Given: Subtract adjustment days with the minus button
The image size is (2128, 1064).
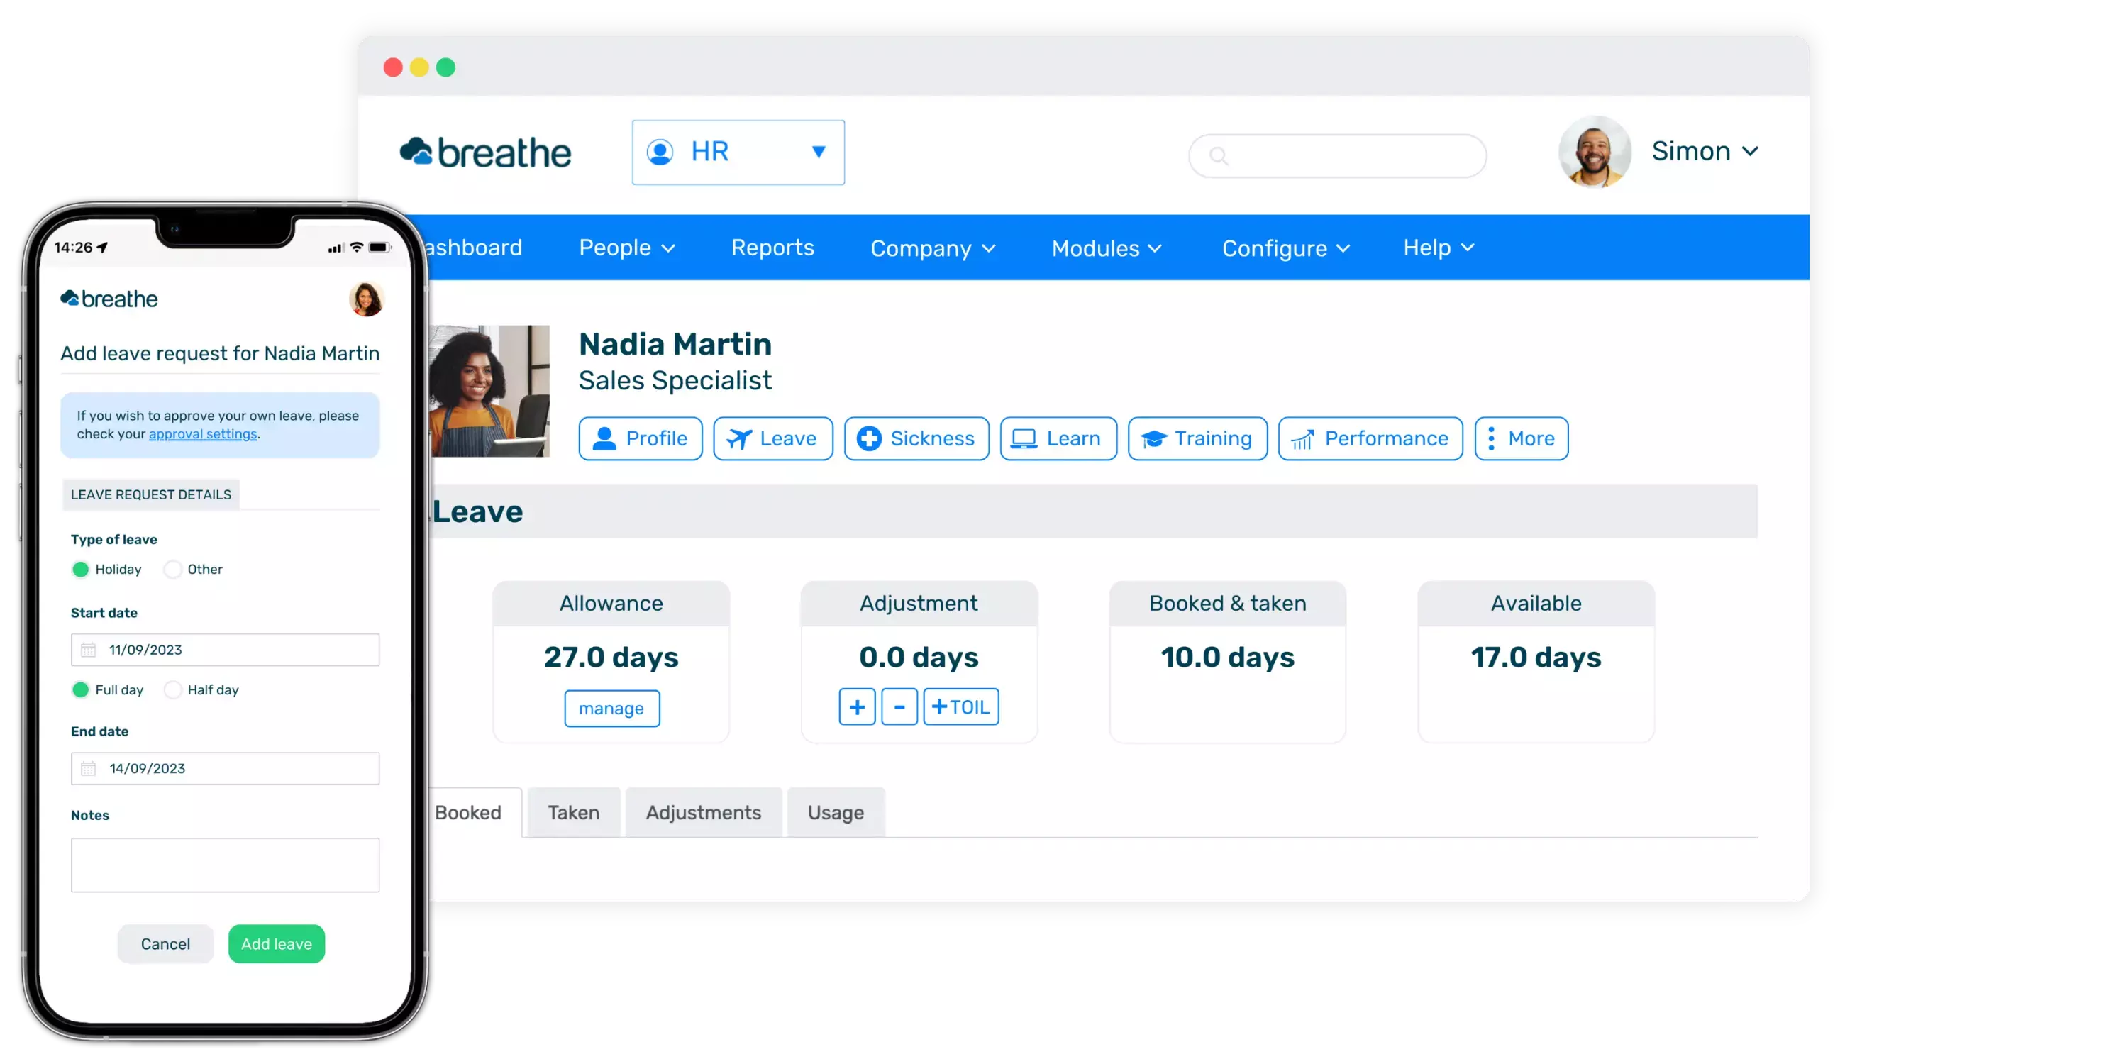Looking at the screenshot, I should pyautogui.click(x=899, y=707).
